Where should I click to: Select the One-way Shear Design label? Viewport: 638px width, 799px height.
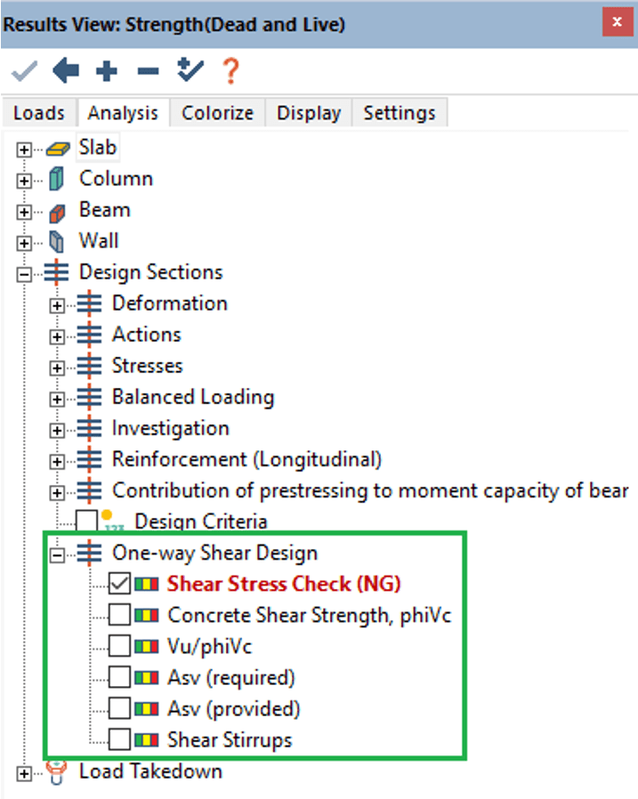(214, 553)
